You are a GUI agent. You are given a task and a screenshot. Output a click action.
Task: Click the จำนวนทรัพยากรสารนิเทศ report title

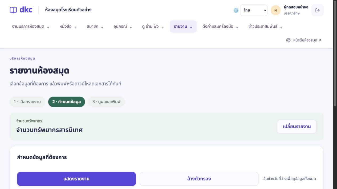tap(50, 130)
